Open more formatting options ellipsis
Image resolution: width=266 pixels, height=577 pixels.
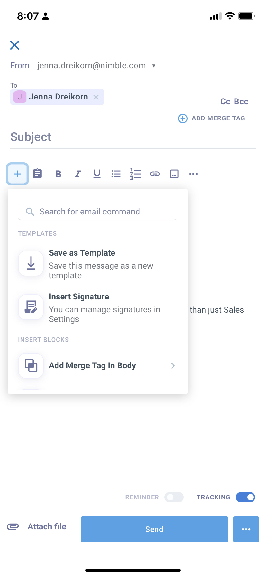coord(193,174)
